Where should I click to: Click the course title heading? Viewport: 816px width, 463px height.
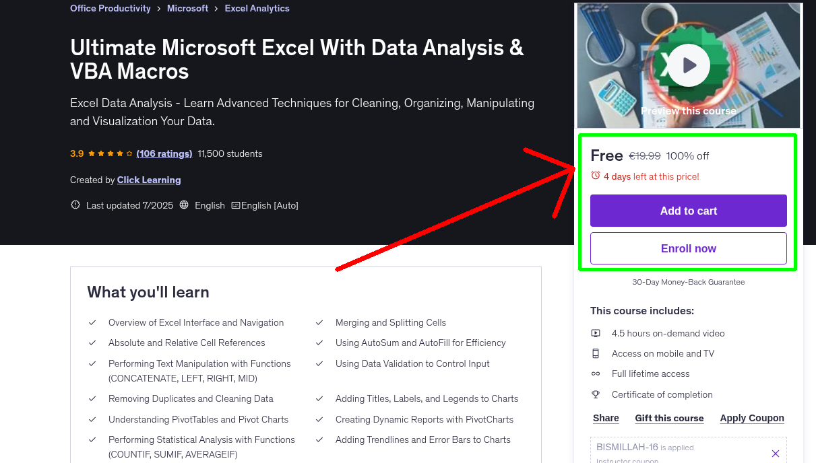click(297, 59)
